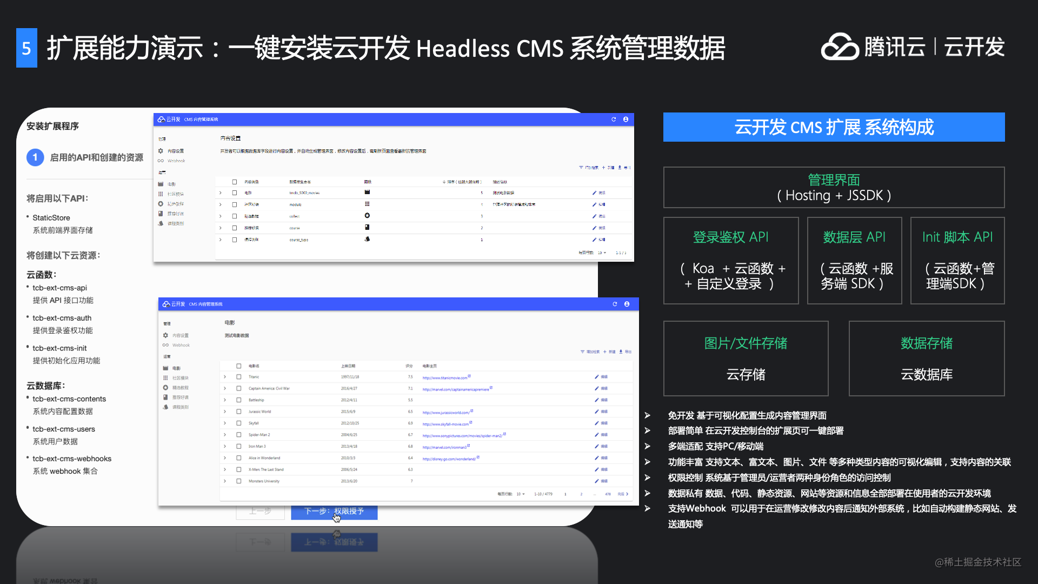Select 电影 item in lower window sidebar
The height and width of the screenshot is (584, 1038).
pos(172,368)
